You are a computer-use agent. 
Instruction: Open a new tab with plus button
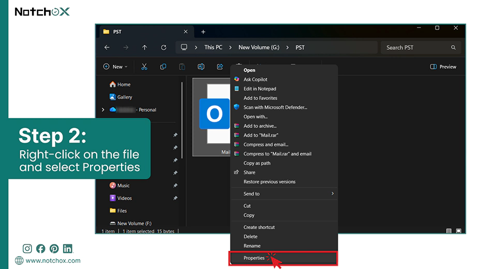click(x=203, y=32)
